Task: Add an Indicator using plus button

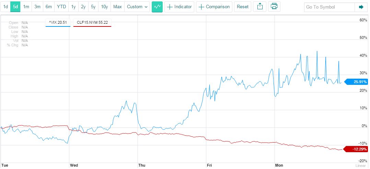Action: point(180,7)
